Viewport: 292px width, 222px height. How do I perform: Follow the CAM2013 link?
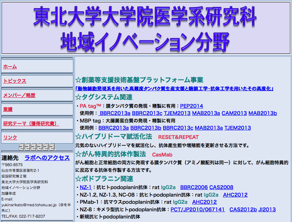coord(234,113)
